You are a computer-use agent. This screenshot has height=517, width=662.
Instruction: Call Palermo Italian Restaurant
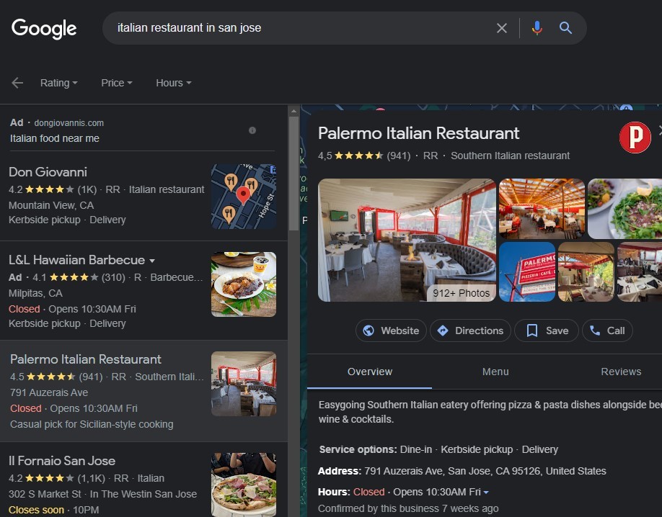(607, 331)
